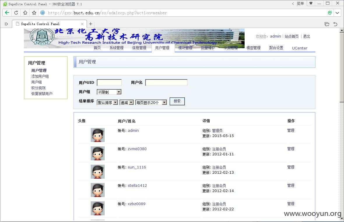This screenshot has height=222, width=344.
Task: Focus the 用户名 input field
Action: tap(166, 83)
